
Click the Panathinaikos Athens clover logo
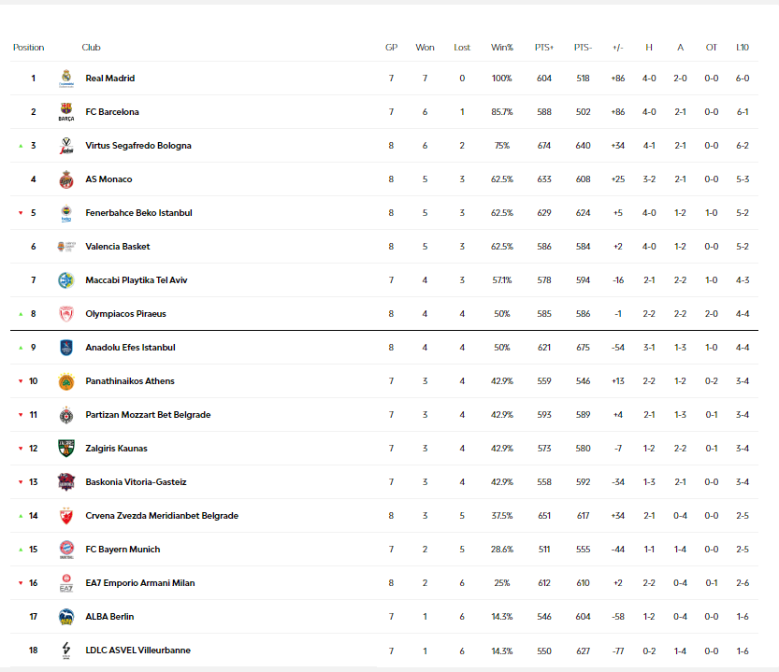[66, 381]
